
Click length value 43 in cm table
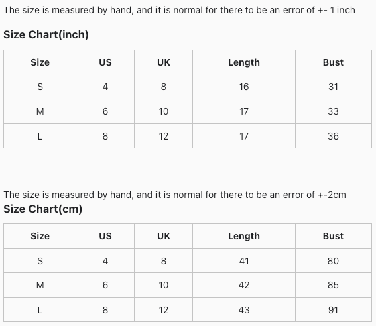click(244, 310)
